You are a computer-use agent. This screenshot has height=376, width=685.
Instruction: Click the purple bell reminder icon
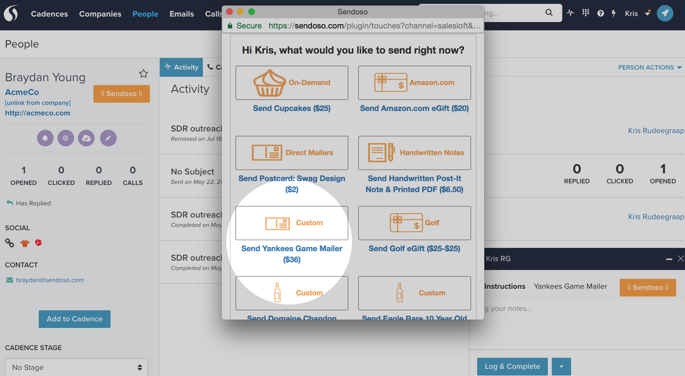(45, 138)
